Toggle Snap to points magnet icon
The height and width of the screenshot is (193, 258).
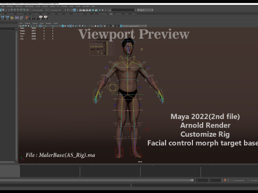click(x=18, y=10)
